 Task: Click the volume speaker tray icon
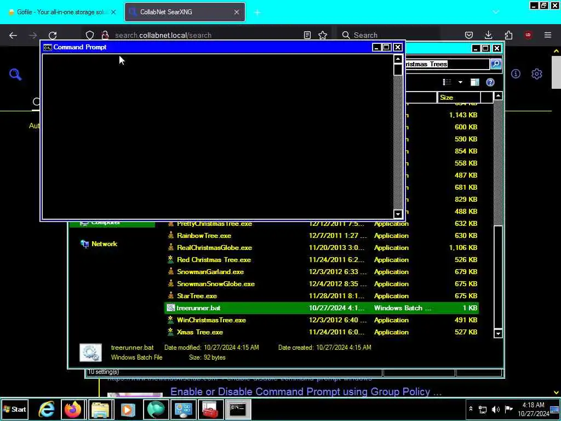coord(495,409)
